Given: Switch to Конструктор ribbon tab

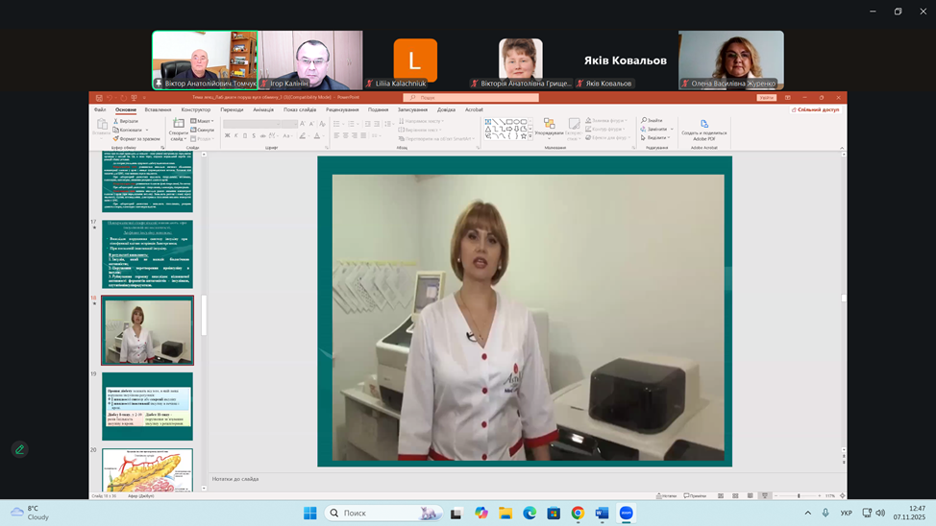Looking at the screenshot, I should (x=196, y=109).
